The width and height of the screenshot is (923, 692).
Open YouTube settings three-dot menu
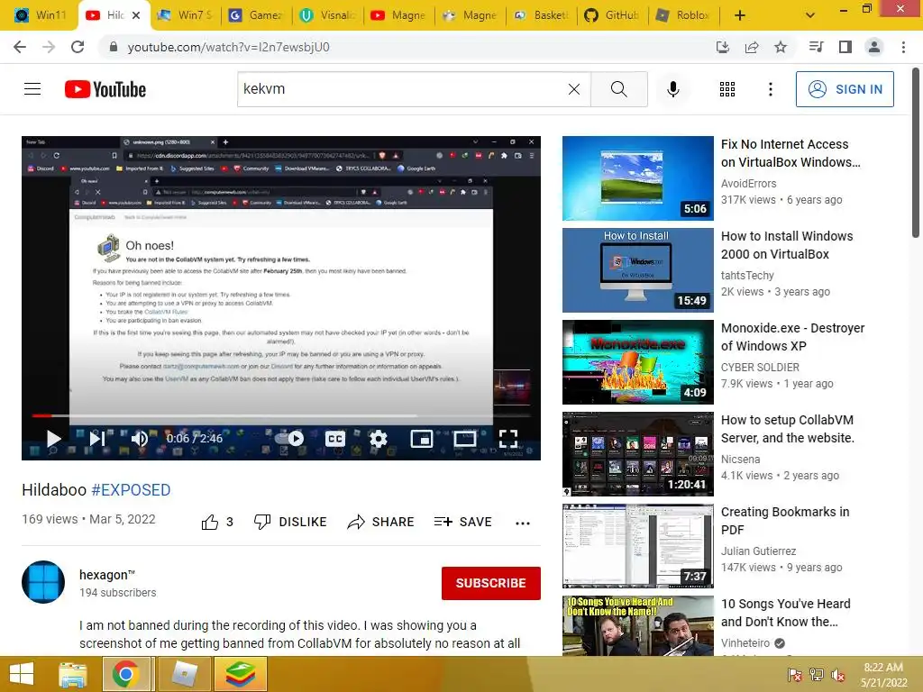[770, 89]
